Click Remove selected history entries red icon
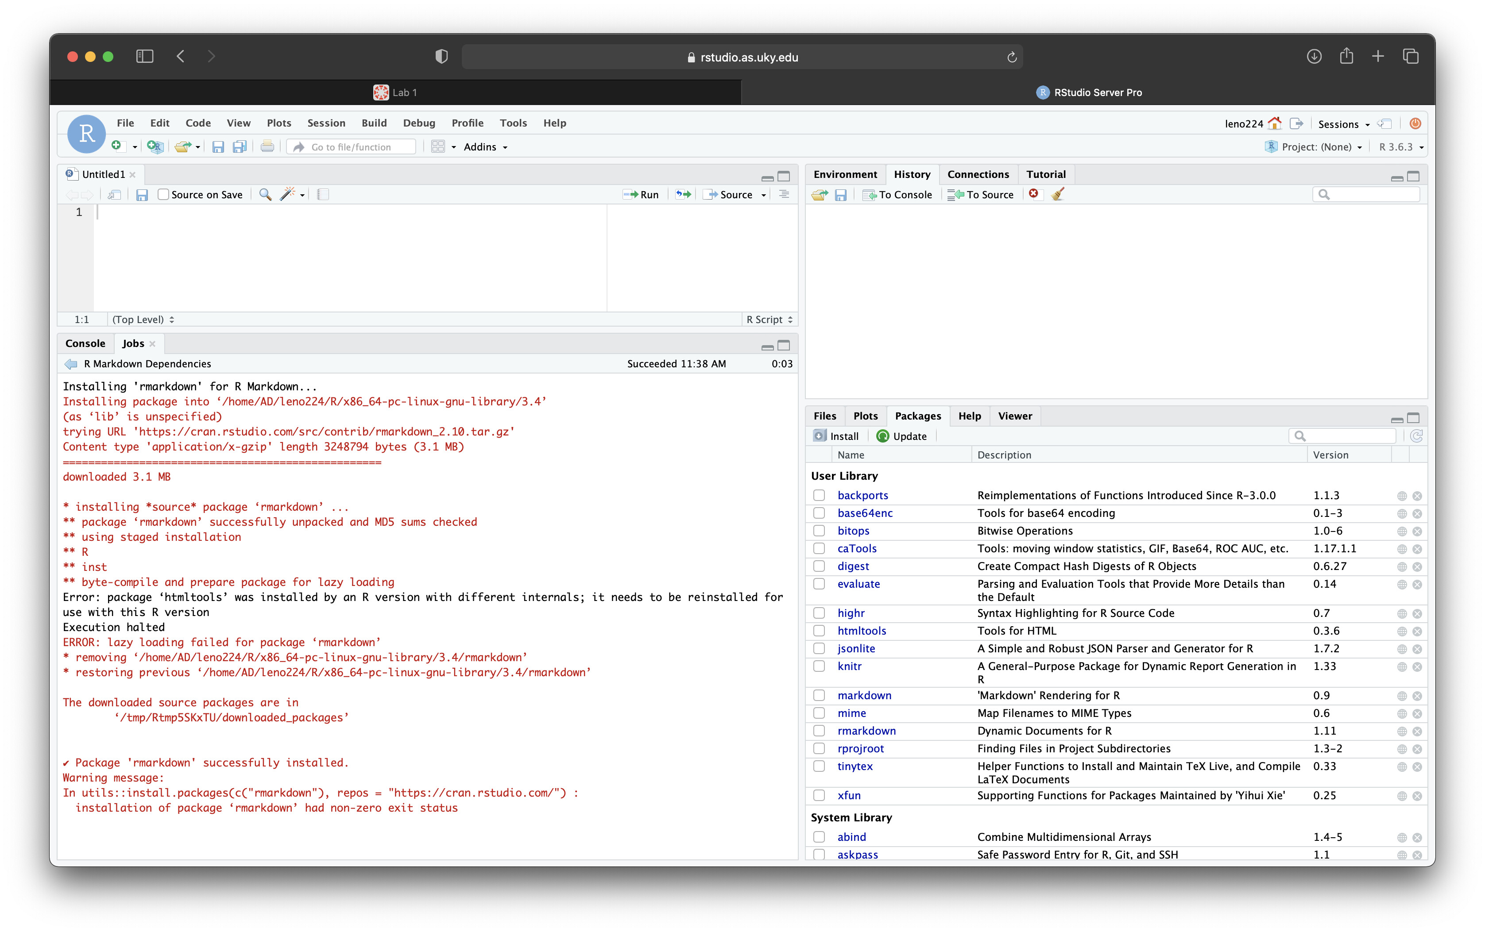 click(x=1033, y=193)
